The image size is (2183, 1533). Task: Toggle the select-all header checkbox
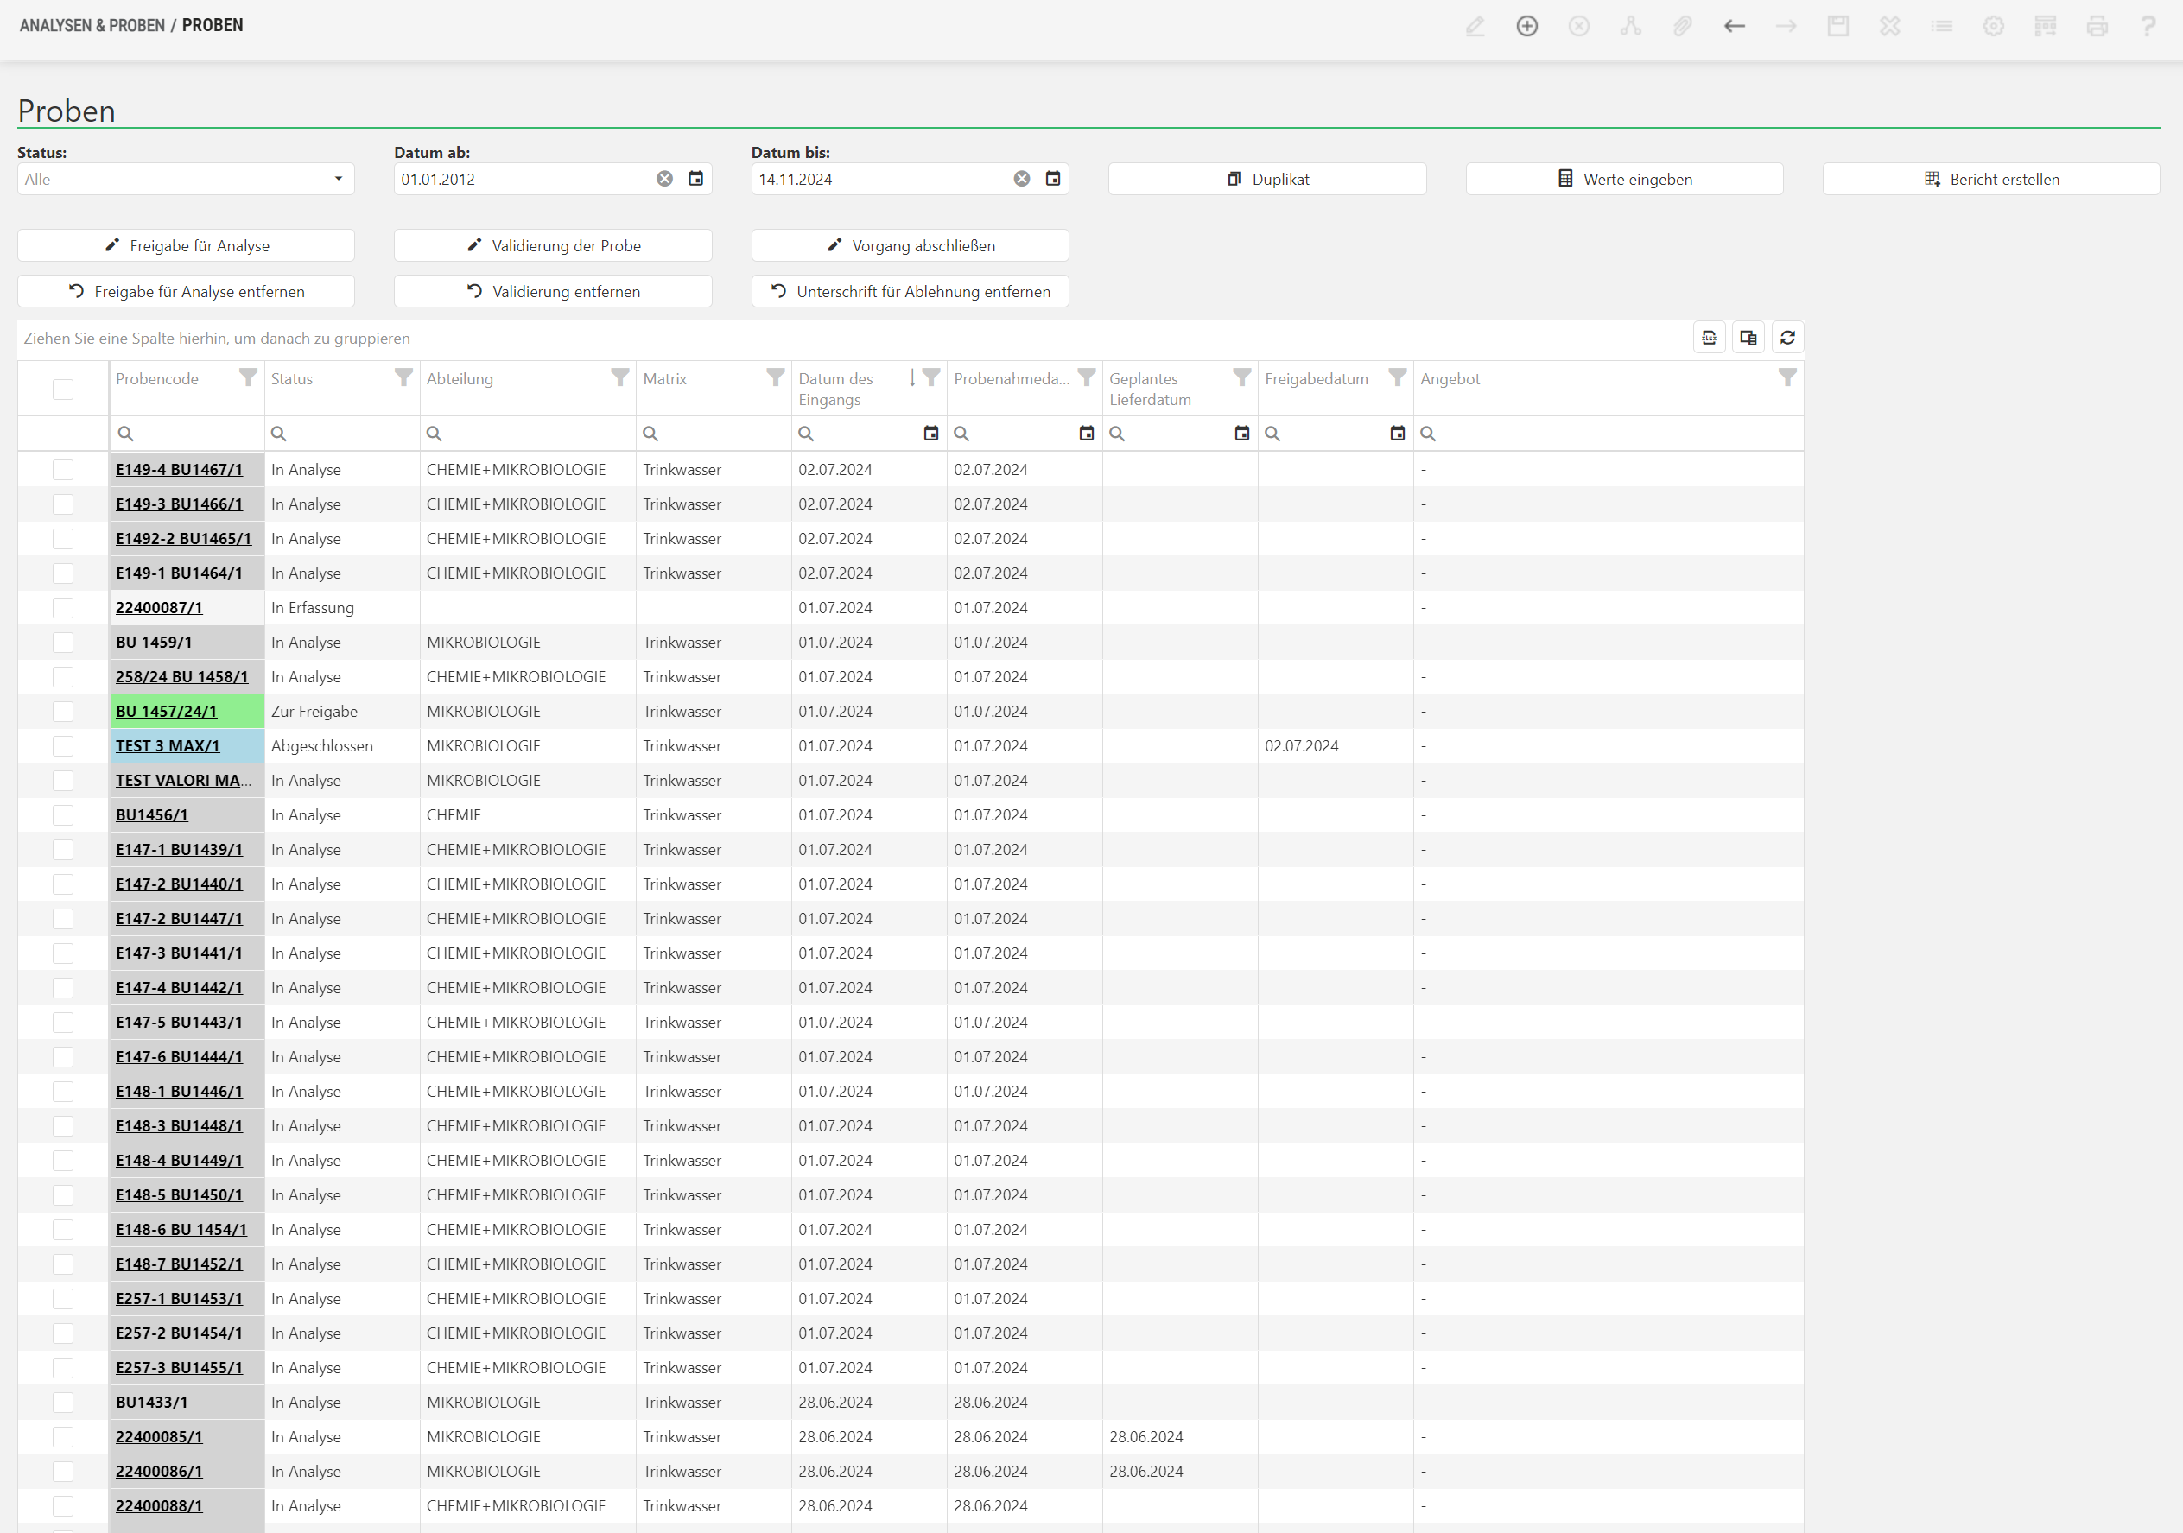coord(63,389)
